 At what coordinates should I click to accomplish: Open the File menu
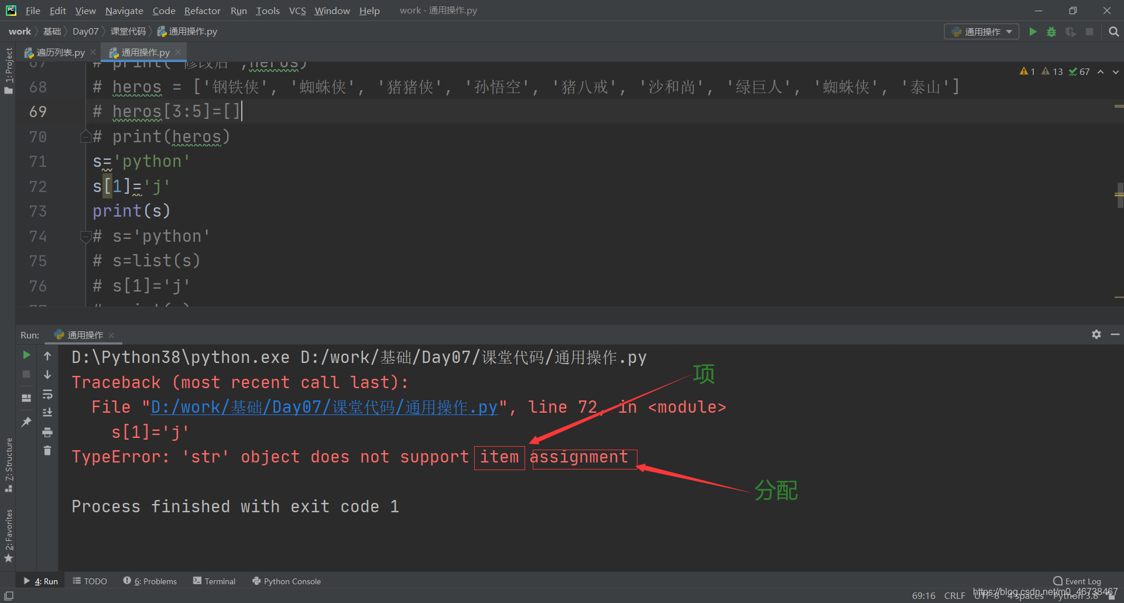click(x=33, y=11)
